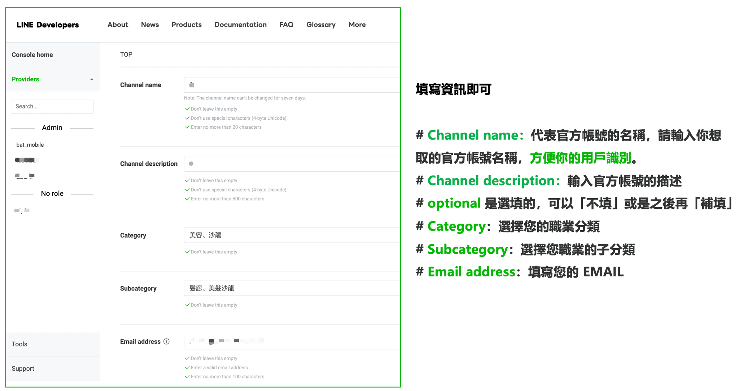Image resolution: width=739 pixels, height=391 pixels.
Task: Open the About menu
Action: coord(118,25)
